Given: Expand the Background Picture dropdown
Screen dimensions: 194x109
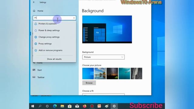Looking at the screenshot, I should click(103, 57).
